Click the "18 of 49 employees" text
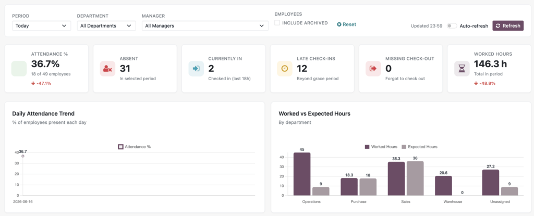 [51, 74]
